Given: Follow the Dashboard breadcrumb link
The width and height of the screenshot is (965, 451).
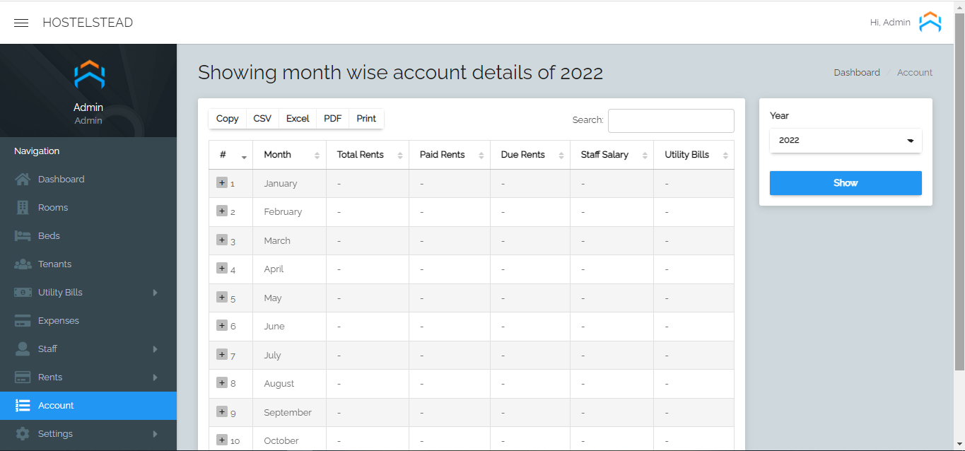Looking at the screenshot, I should pyautogui.click(x=856, y=73).
